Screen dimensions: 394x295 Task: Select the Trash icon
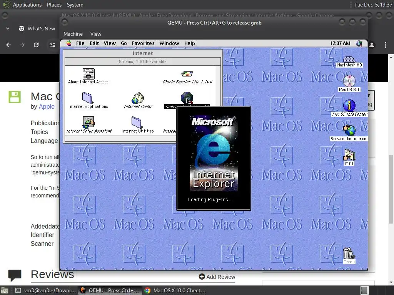click(349, 255)
